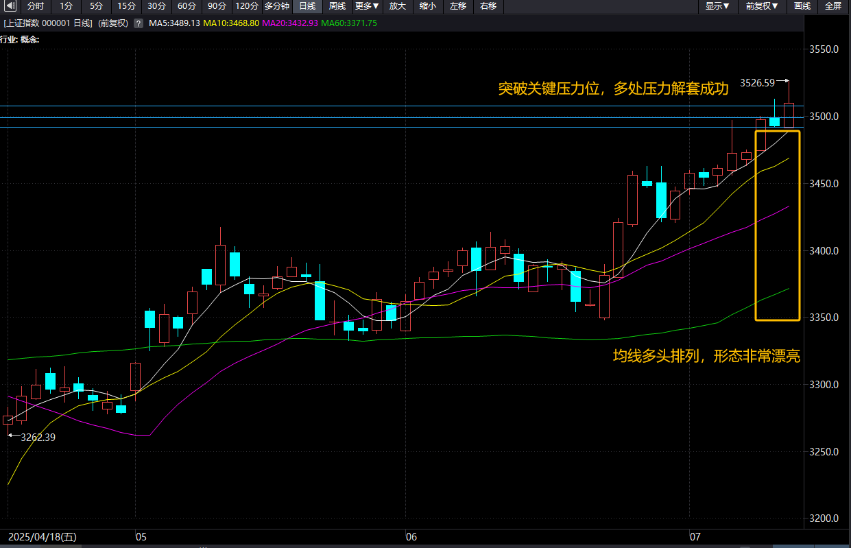This screenshot has width=851, height=548.
Task: Click the 05 month marker on time axis
Action: (x=141, y=536)
